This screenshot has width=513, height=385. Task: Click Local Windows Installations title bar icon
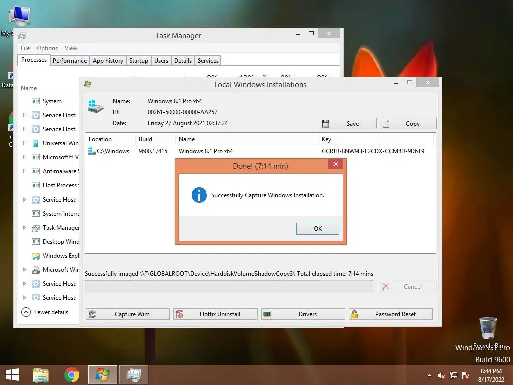pyautogui.click(x=87, y=84)
